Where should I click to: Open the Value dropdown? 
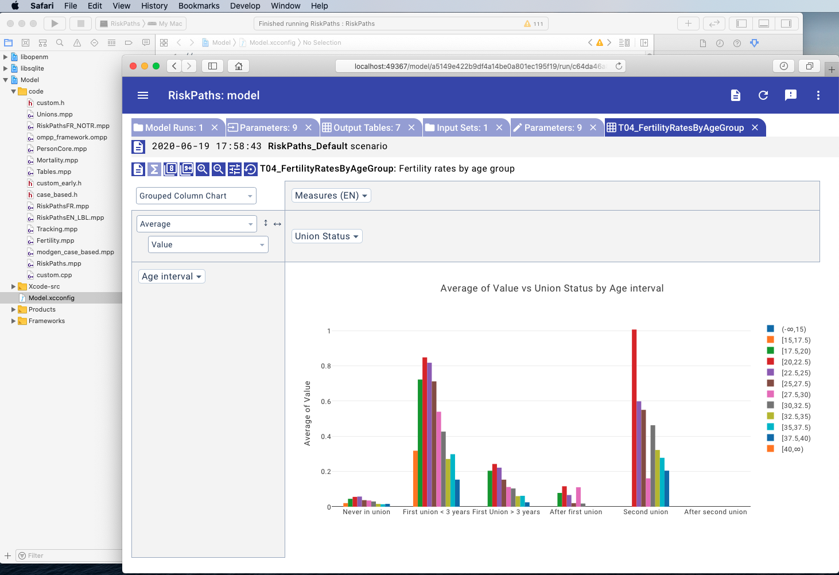pyautogui.click(x=208, y=244)
